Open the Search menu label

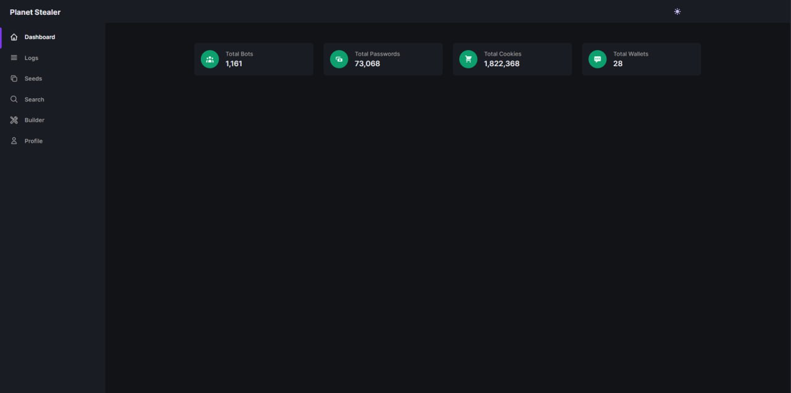click(35, 99)
